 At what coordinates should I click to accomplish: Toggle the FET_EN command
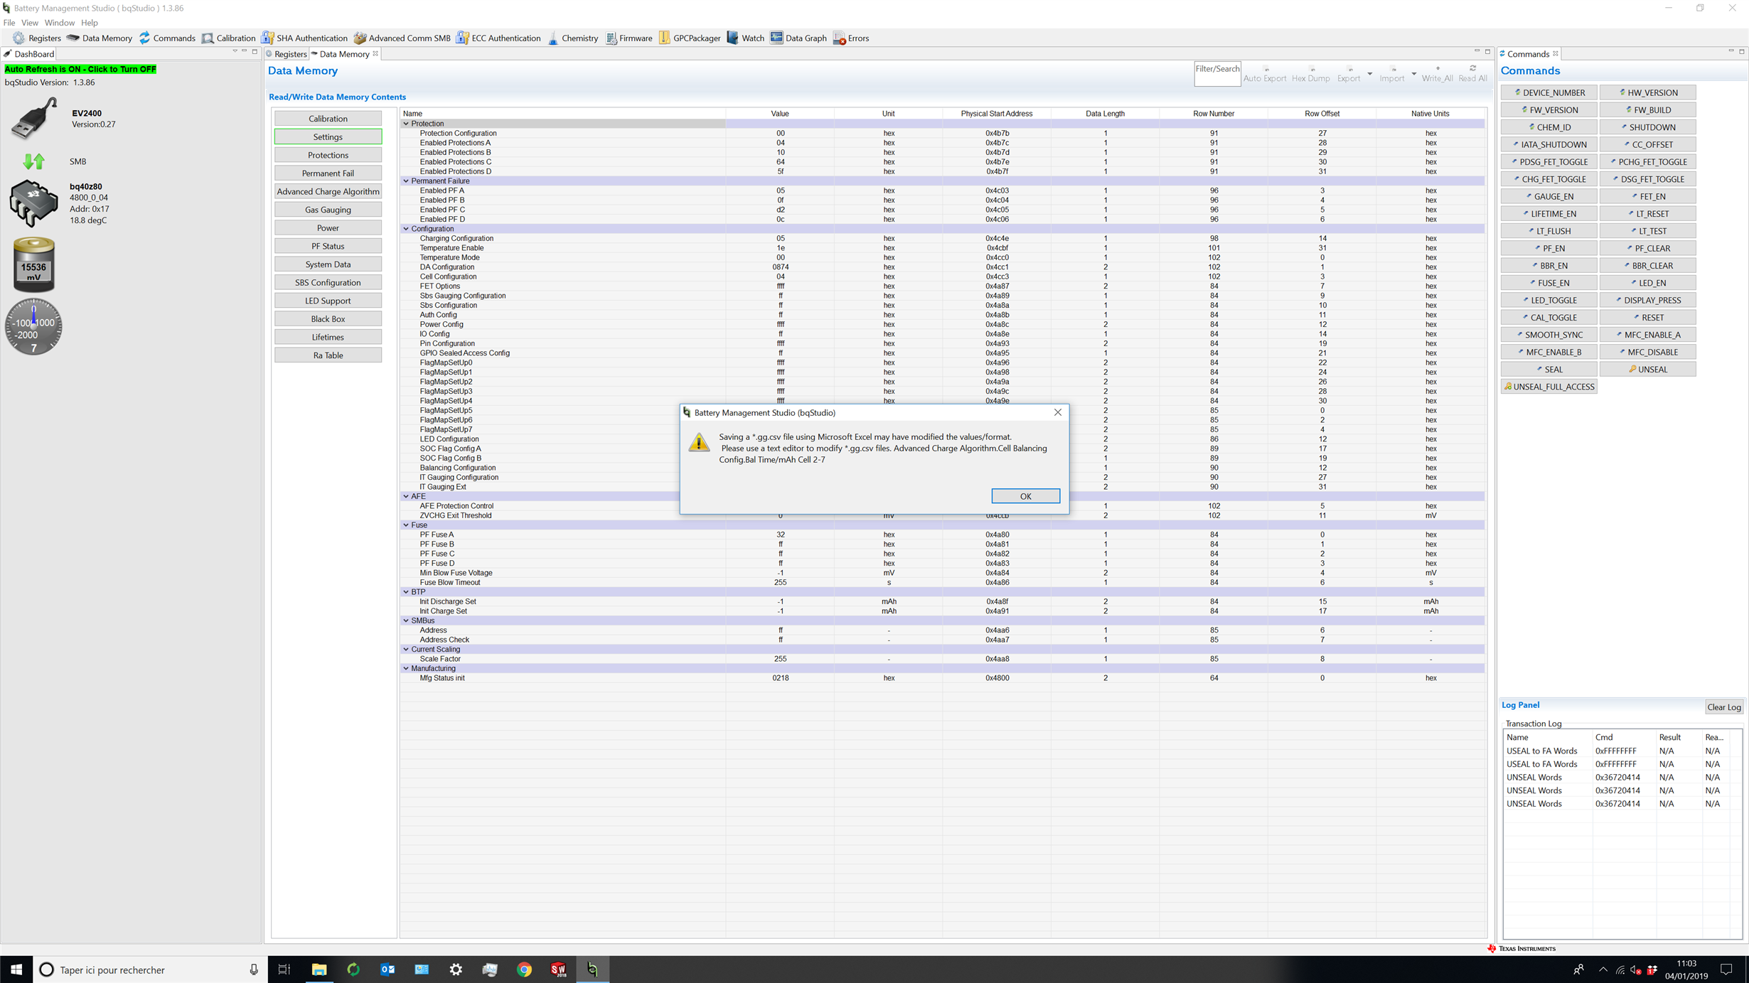point(1647,196)
